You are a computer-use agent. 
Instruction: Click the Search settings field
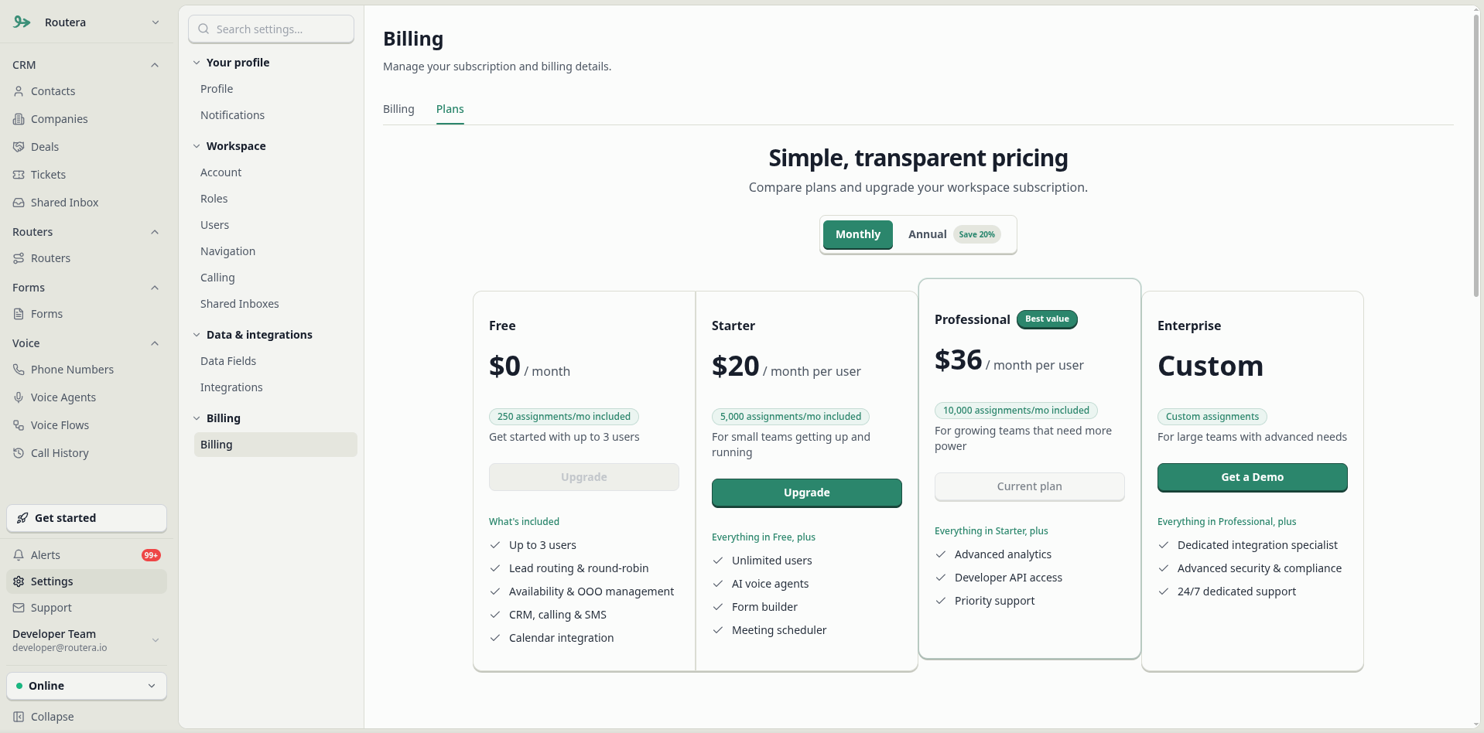click(272, 29)
